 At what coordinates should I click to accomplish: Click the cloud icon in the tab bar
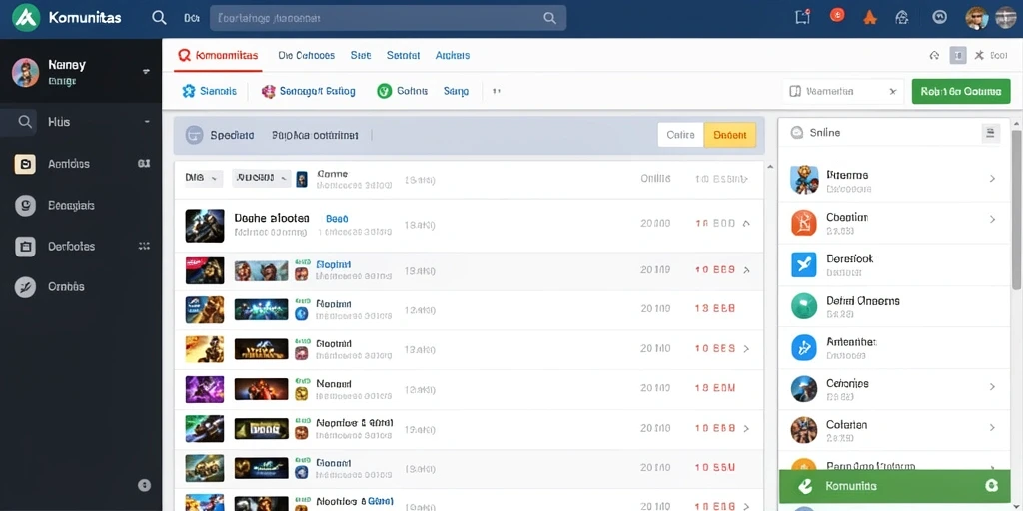tap(934, 56)
